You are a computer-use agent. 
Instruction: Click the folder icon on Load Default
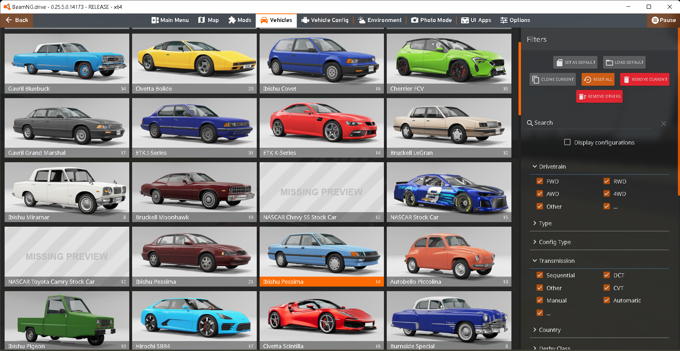(x=610, y=63)
